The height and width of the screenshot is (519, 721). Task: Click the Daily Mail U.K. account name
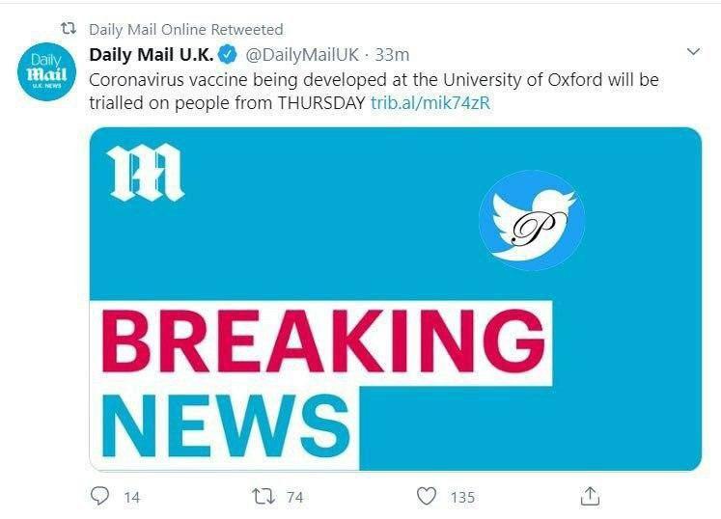coord(150,54)
